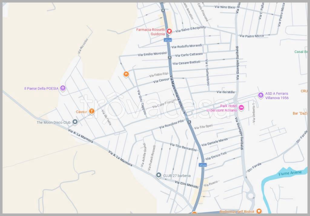Image resolution: width=310 pixels, height=216 pixels.
Task: Click the Farmacia Rossetti pharmacy marker icon
Action: coord(170,31)
